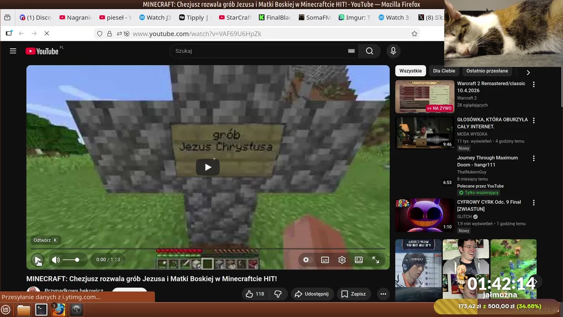Screen dimensions: 563x317
Task: Switch to the Tipply browser tab
Action: tap(195, 18)
